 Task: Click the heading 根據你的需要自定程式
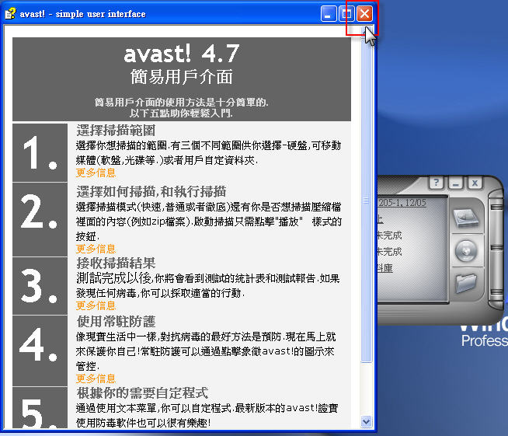(142, 393)
